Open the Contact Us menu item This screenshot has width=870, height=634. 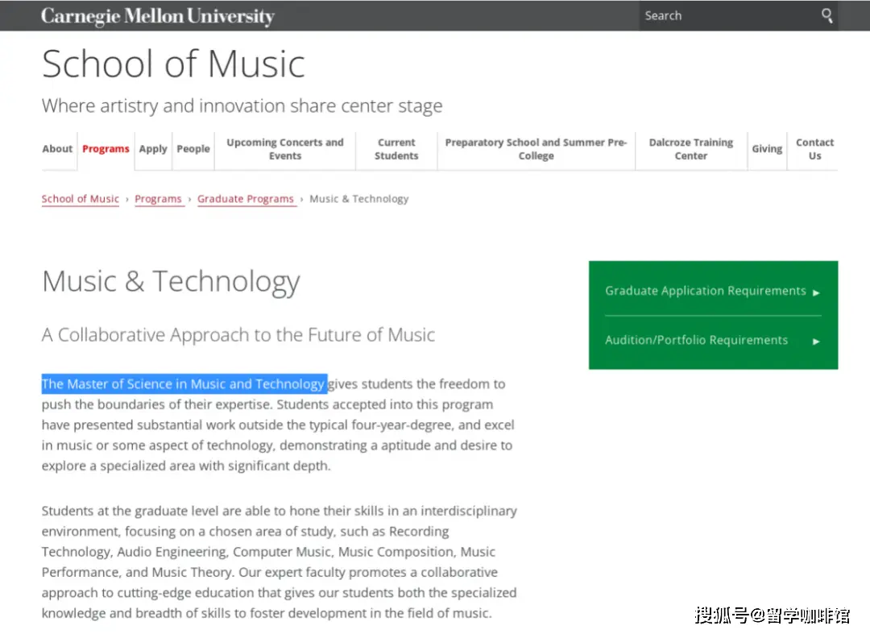(814, 149)
